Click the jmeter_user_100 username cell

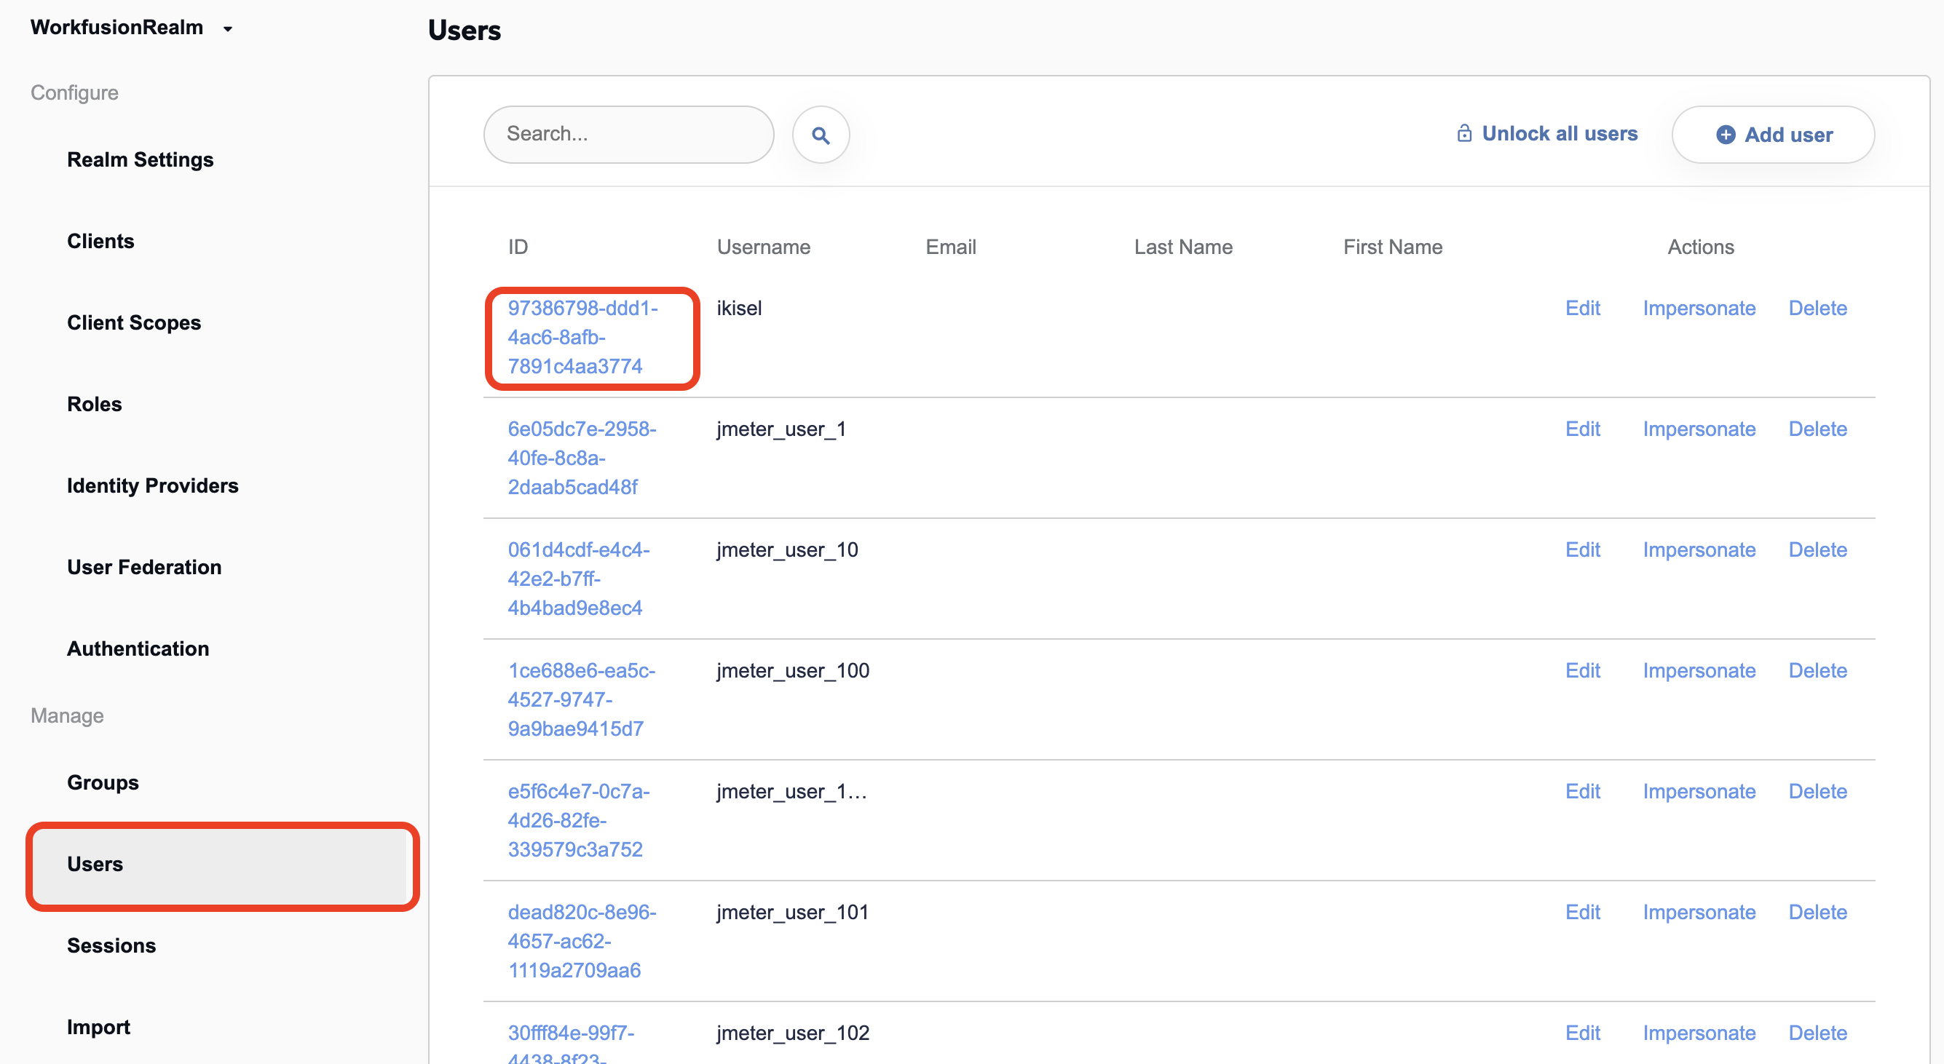click(x=792, y=670)
